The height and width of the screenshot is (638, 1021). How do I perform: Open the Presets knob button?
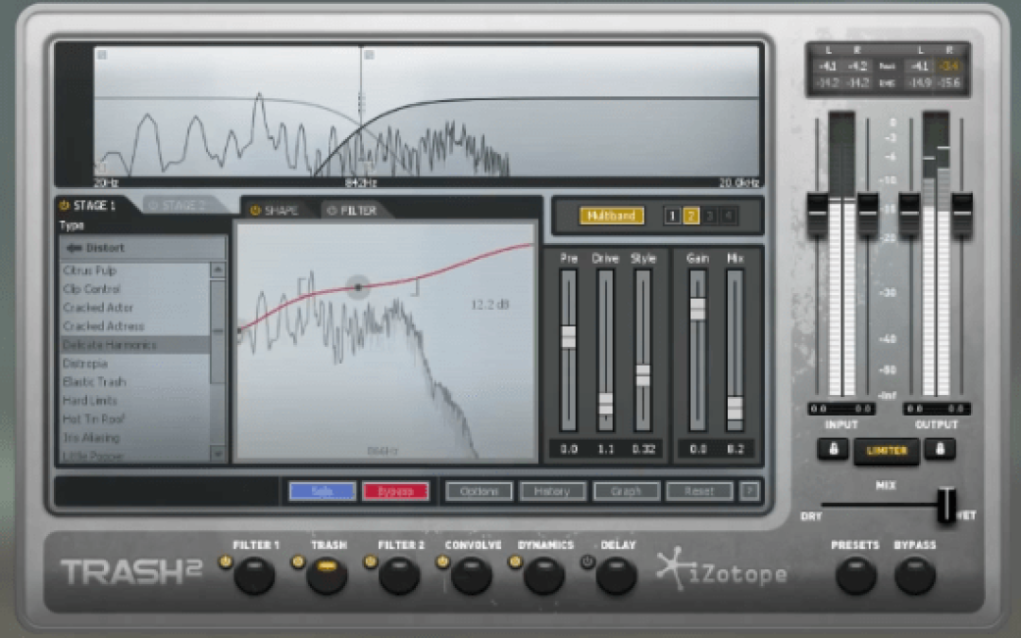[x=856, y=577]
